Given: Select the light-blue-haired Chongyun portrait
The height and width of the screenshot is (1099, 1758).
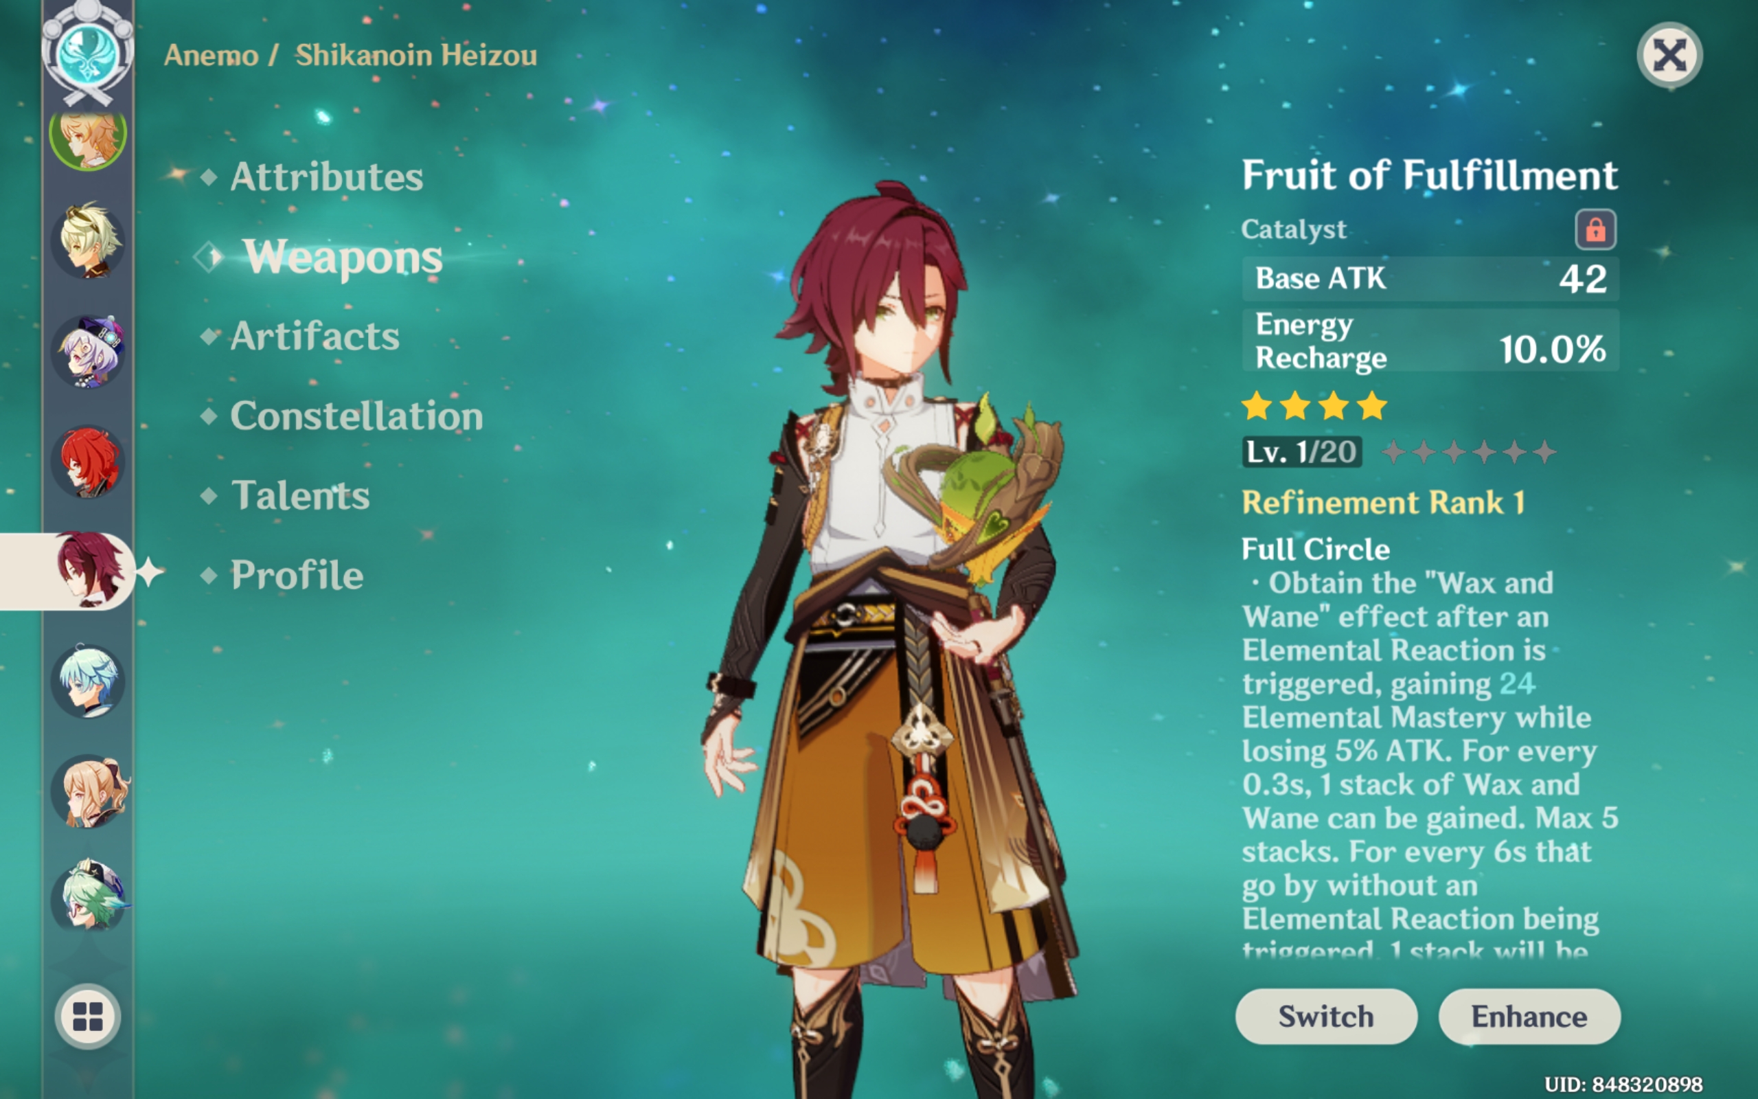Looking at the screenshot, I should [x=88, y=681].
